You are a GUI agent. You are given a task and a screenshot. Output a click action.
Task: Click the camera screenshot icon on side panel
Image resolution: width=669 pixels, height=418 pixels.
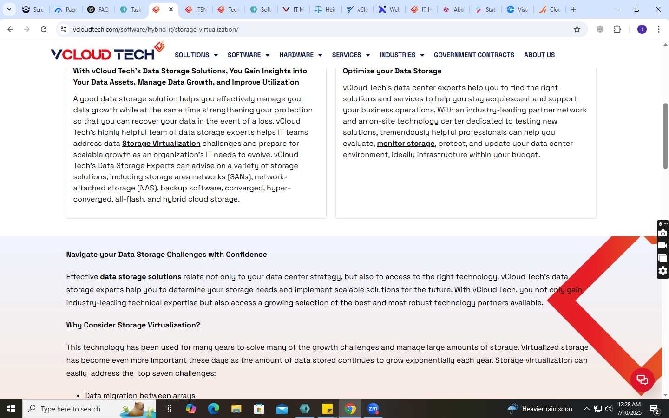663,233
